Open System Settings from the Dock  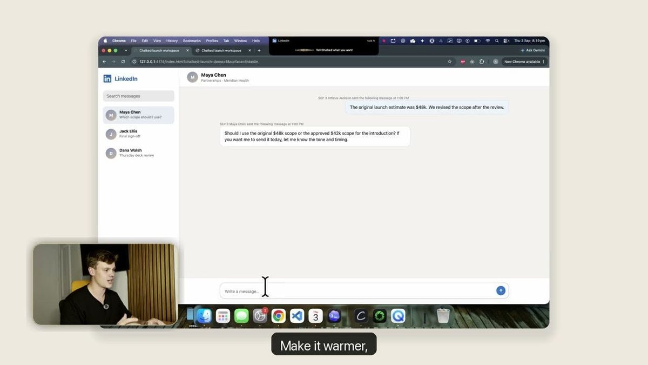pos(260,316)
